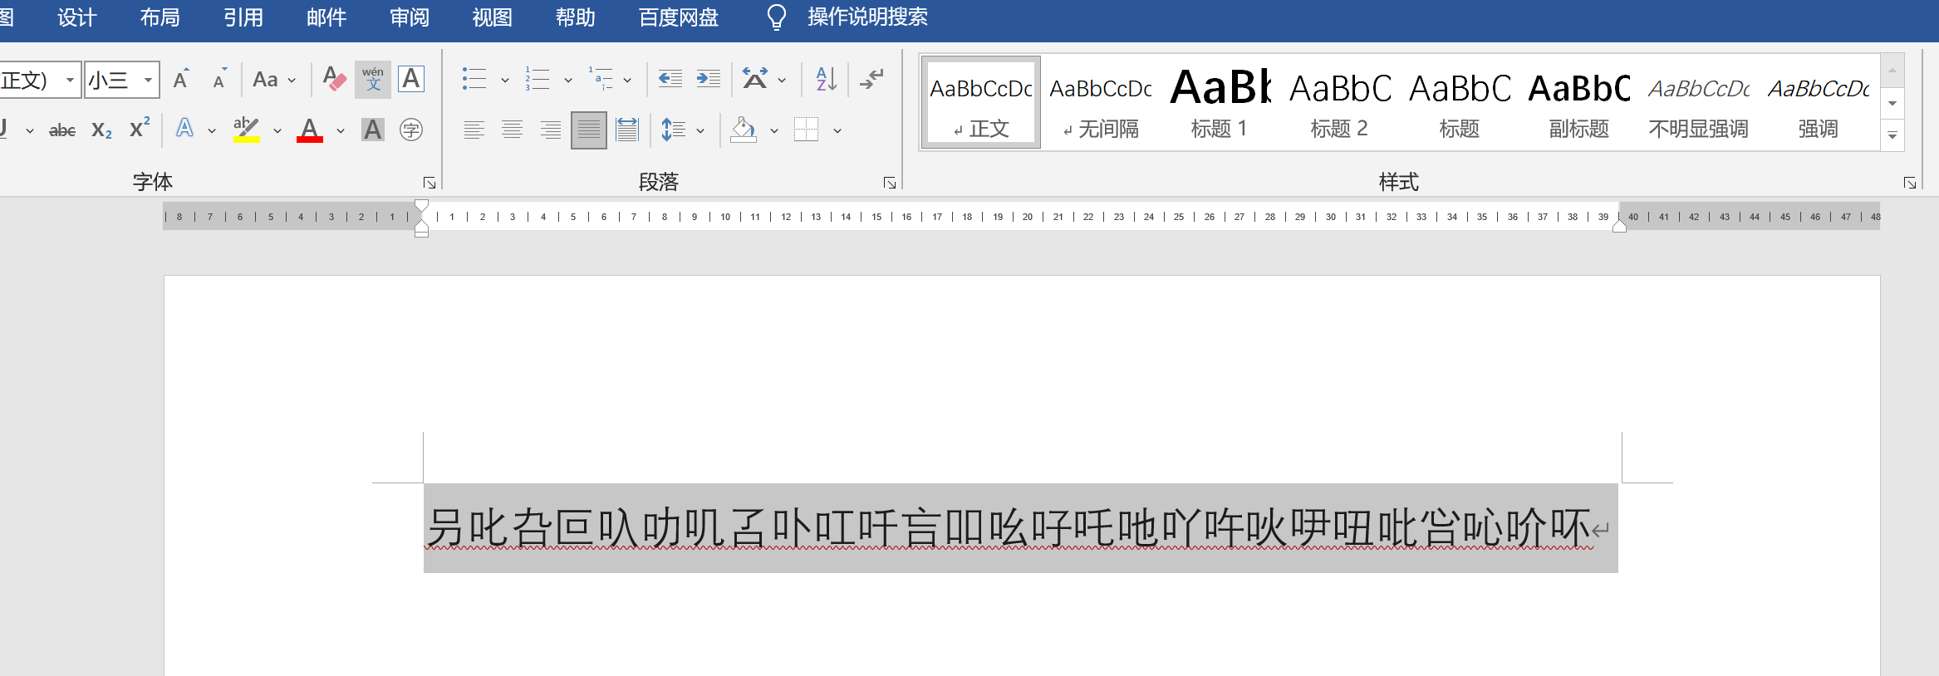Open font name dropdown arrow
This screenshot has height=676, width=1939.
click(x=71, y=81)
